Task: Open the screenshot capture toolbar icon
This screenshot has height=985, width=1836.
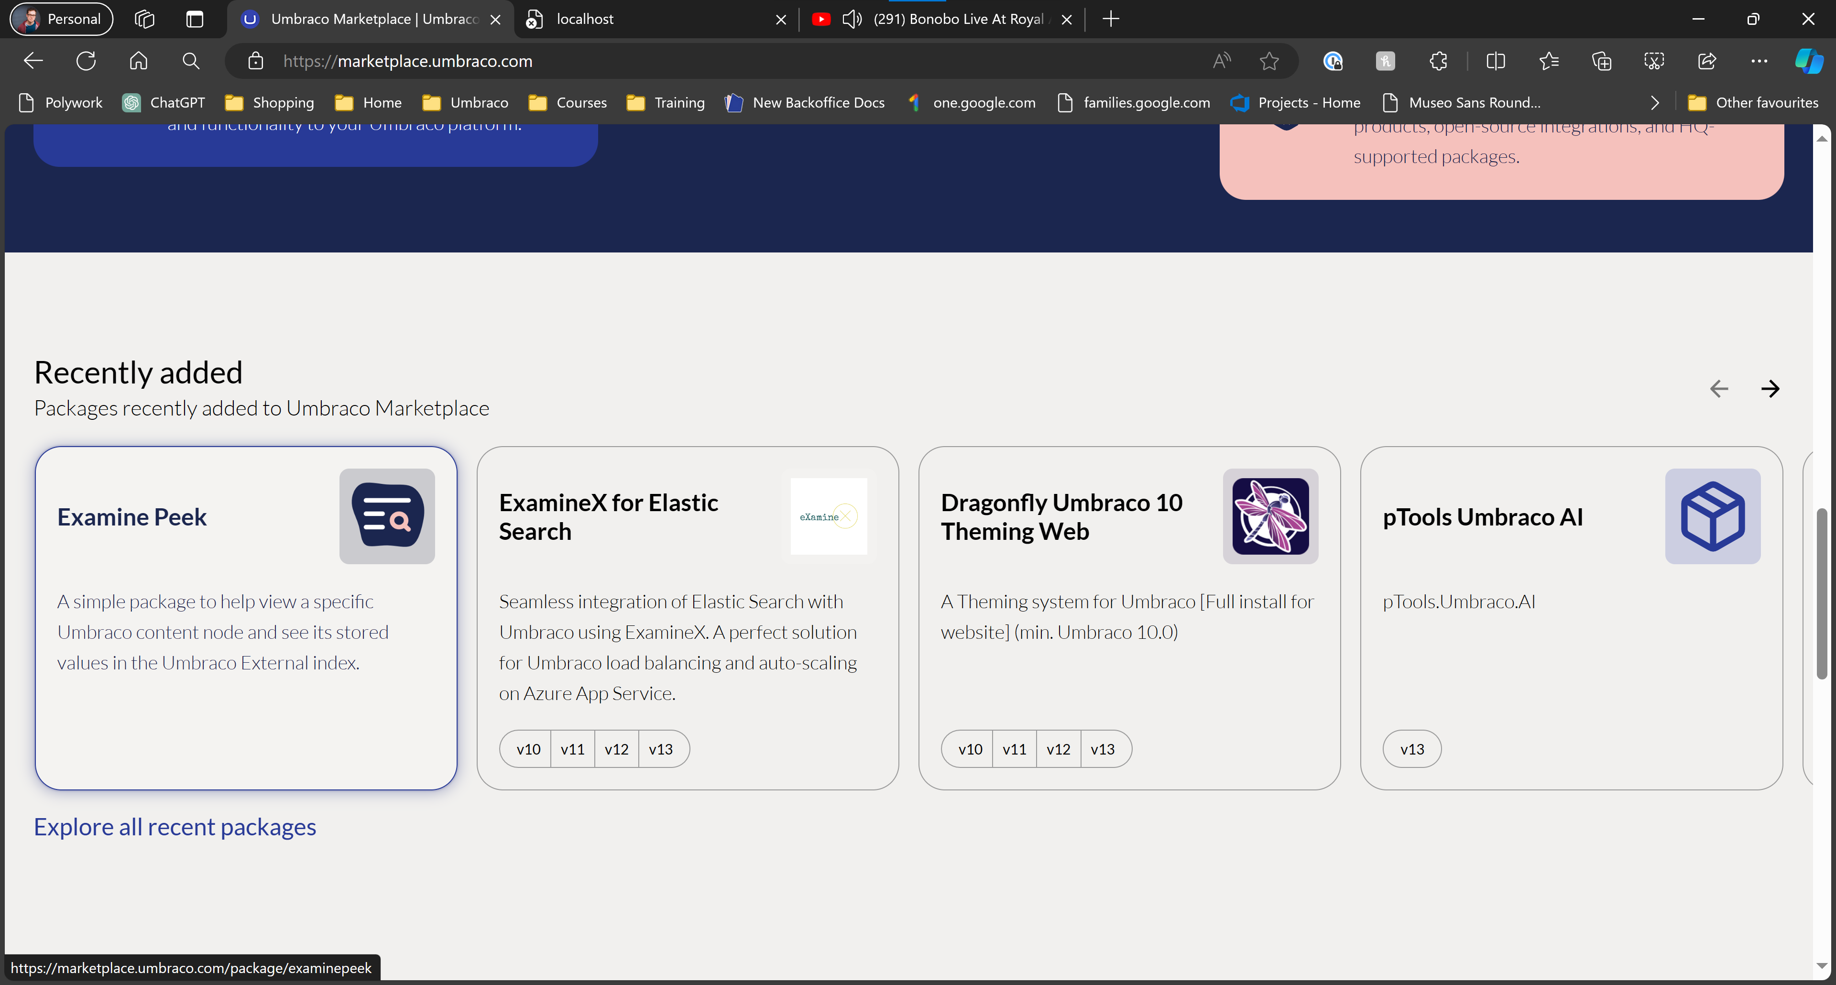Action: 1654,61
